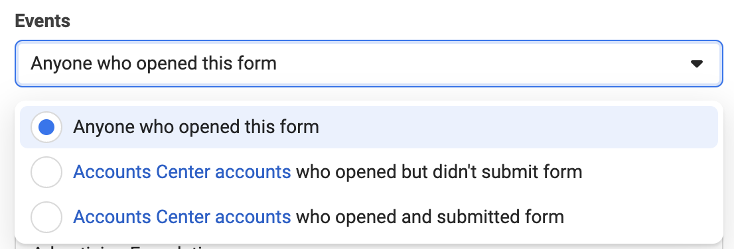This screenshot has height=249, width=734.
Task: Click the blue filled dot radio indicator
Action: pyautogui.click(x=46, y=127)
